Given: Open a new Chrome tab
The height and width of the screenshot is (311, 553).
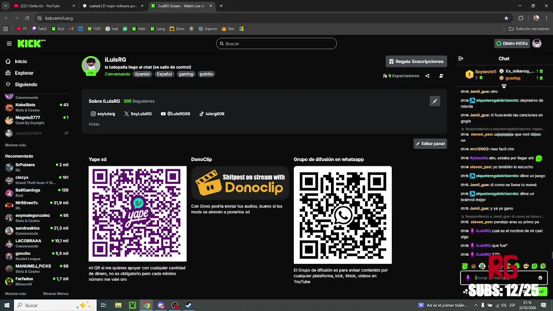Looking at the screenshot, I should pos(221,6).
